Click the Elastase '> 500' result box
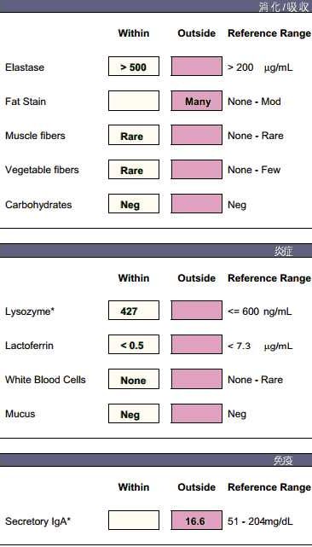The height and width of the screenshot is (547, 312). coord(134,67)
